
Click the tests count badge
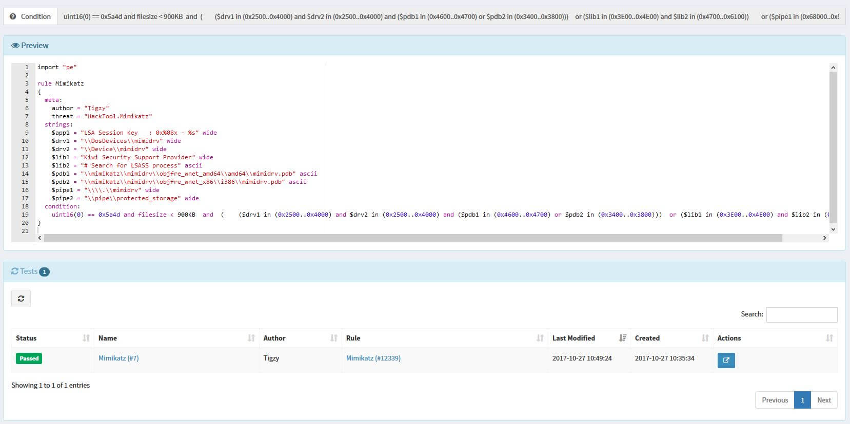[44, 272]
